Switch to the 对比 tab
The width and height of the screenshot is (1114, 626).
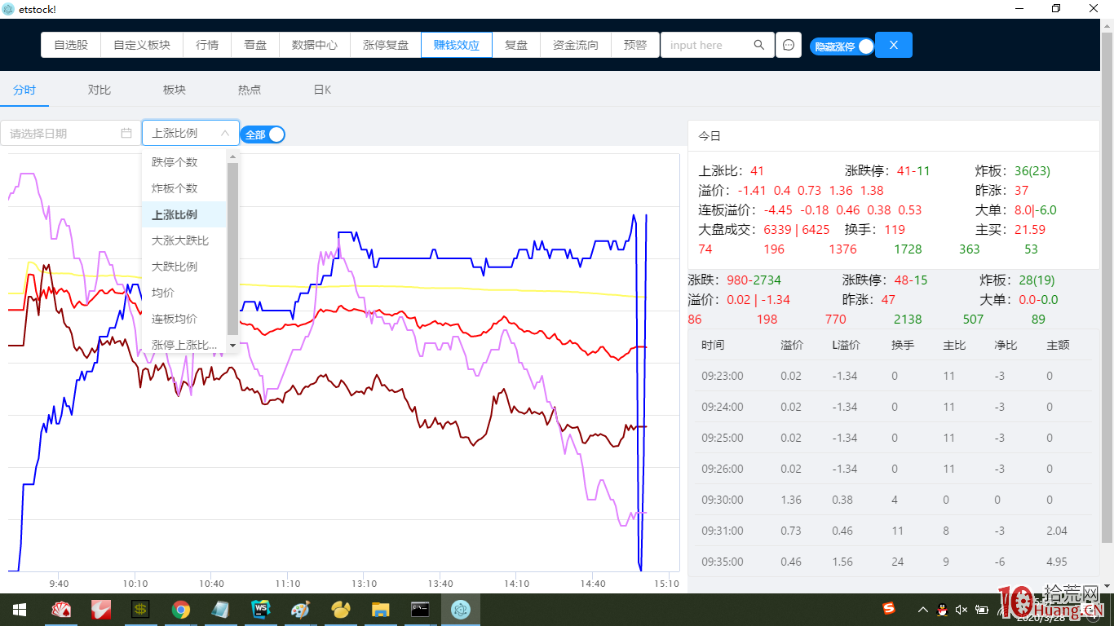coord(99,90)
